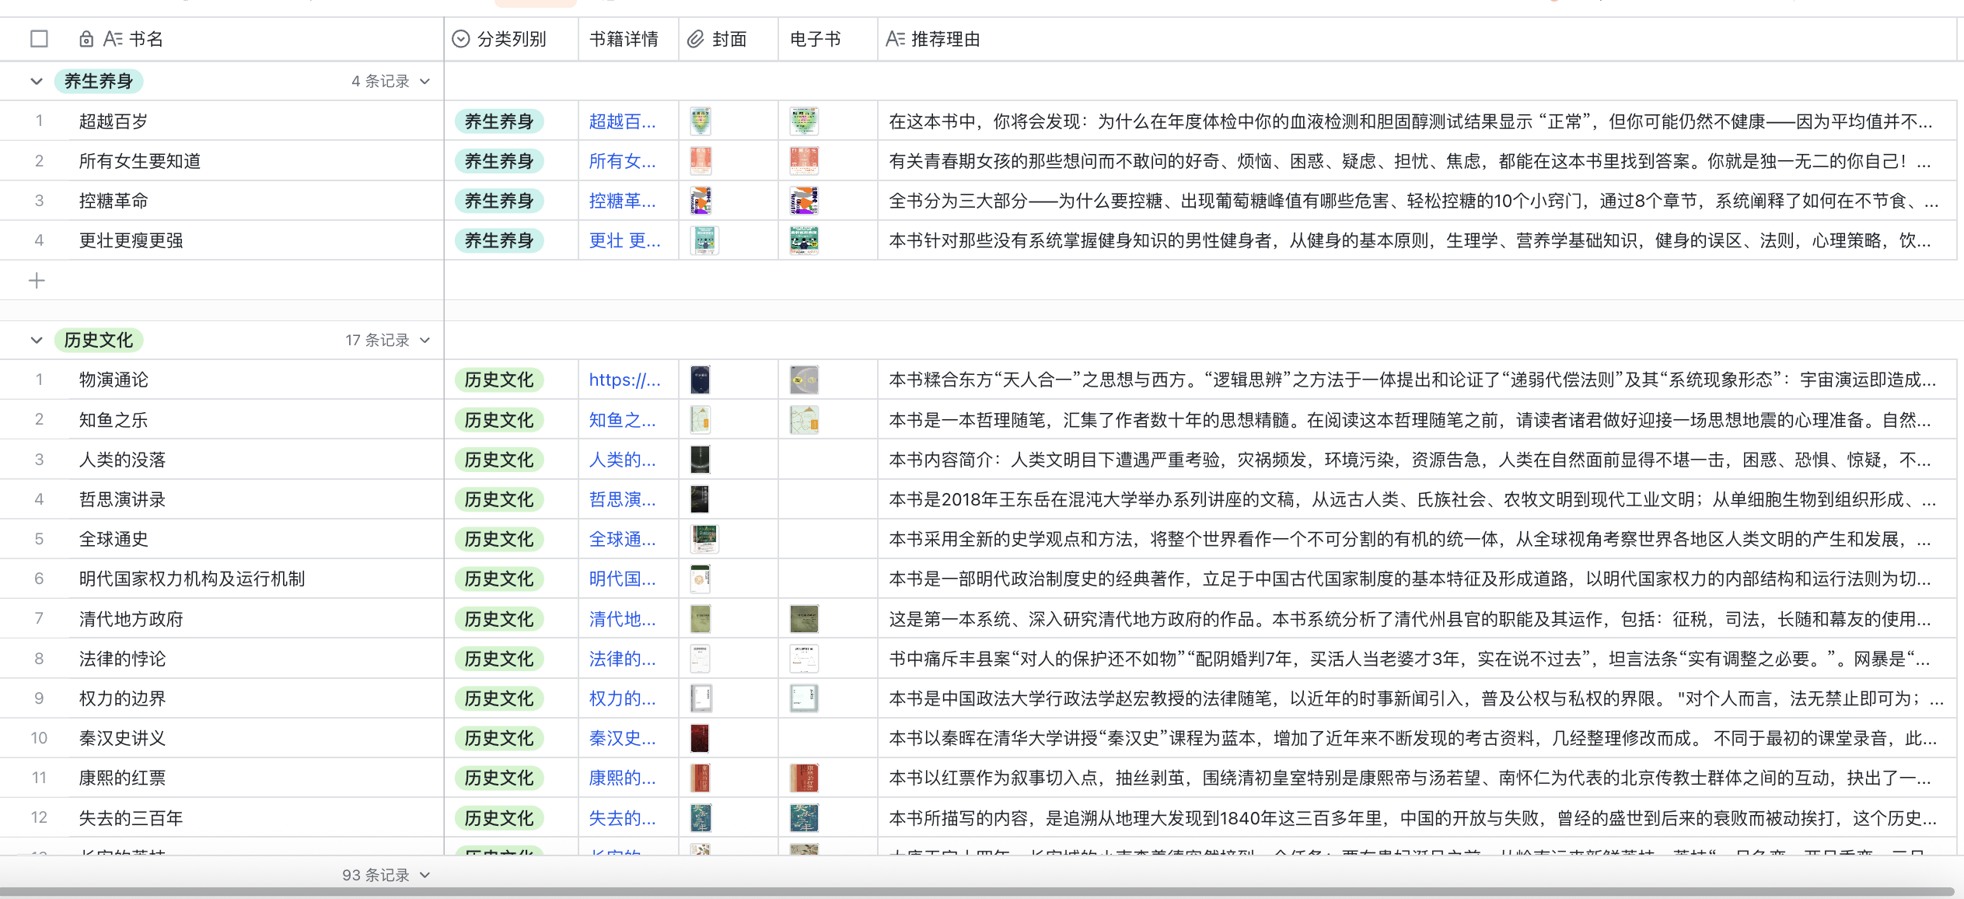The height and width of the screenshot is (899, 1964).
Task: Collapse the 养生养身 group
Action: tap(36, 81)
